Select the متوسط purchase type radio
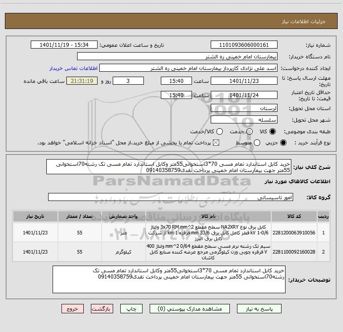343x332 pixels. (x=257, y=143)
